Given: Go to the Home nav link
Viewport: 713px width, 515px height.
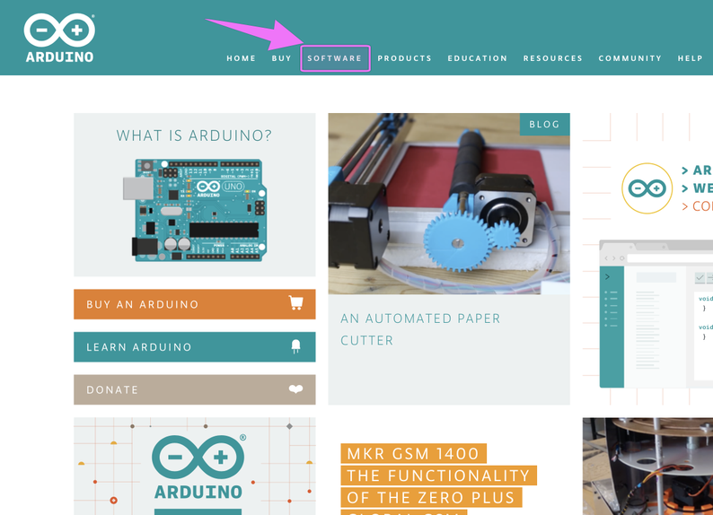Looking at the screenshot, I should coord(241,58).
